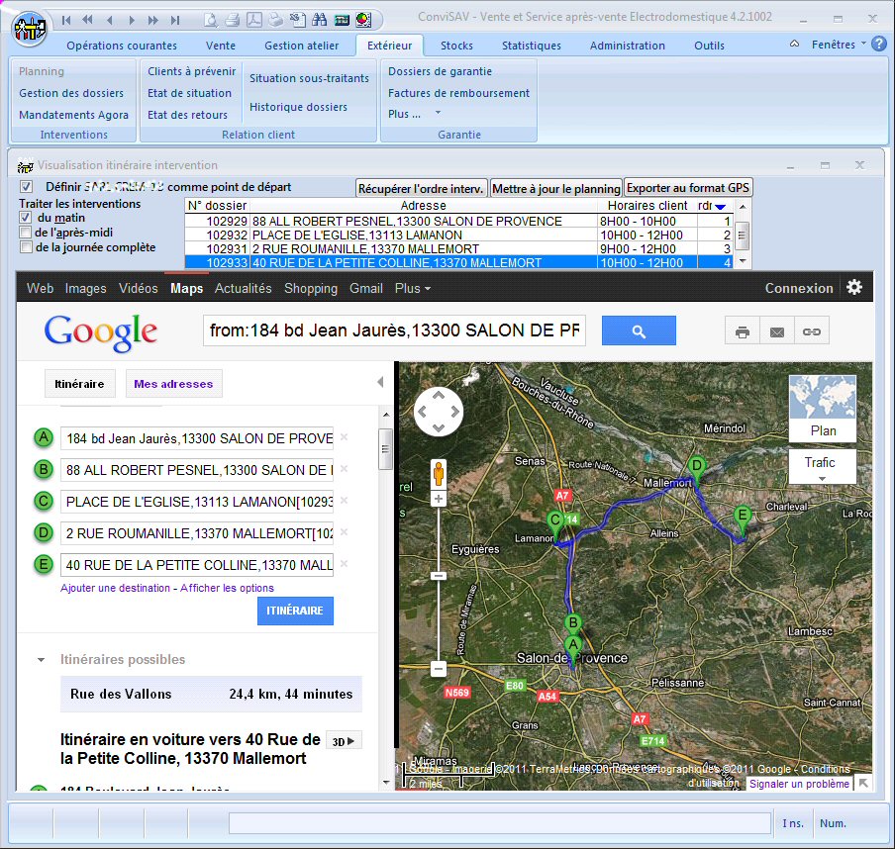Screen dimensions: 895x849
Task: Click 'Afficher les options' link
Action: 227,588
